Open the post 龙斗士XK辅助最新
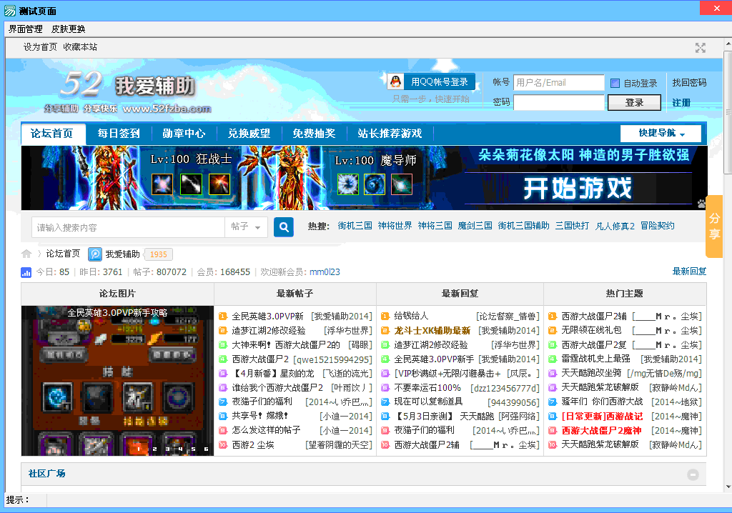This screenshot has height=513, width=732. (432, 331)
